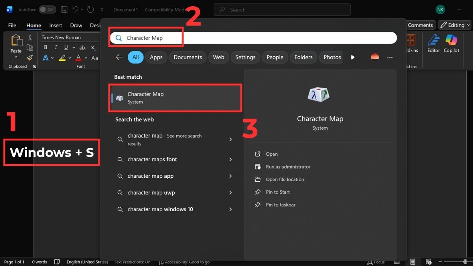The image size is (473, 266).
Task: Open the File tab in Word
Action: [12, 25]
